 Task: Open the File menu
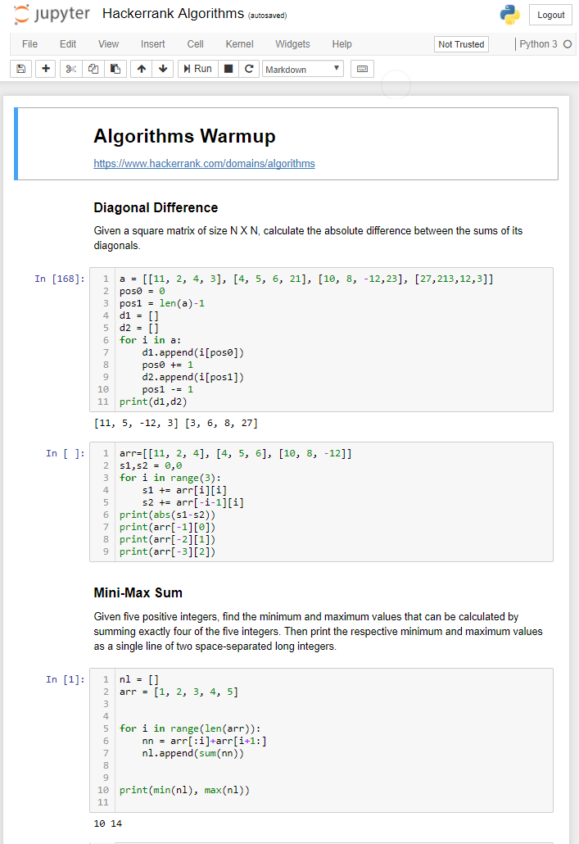point(29,44)
